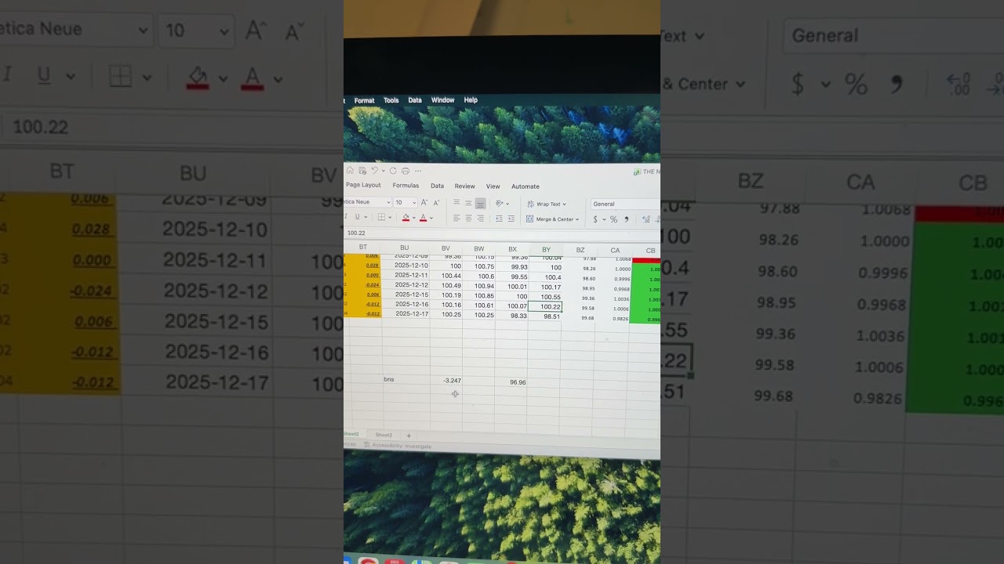This screenshot has height=564, width=1004.
Task: Open the Underline style dropdown arrow
Action: (366, 217)
